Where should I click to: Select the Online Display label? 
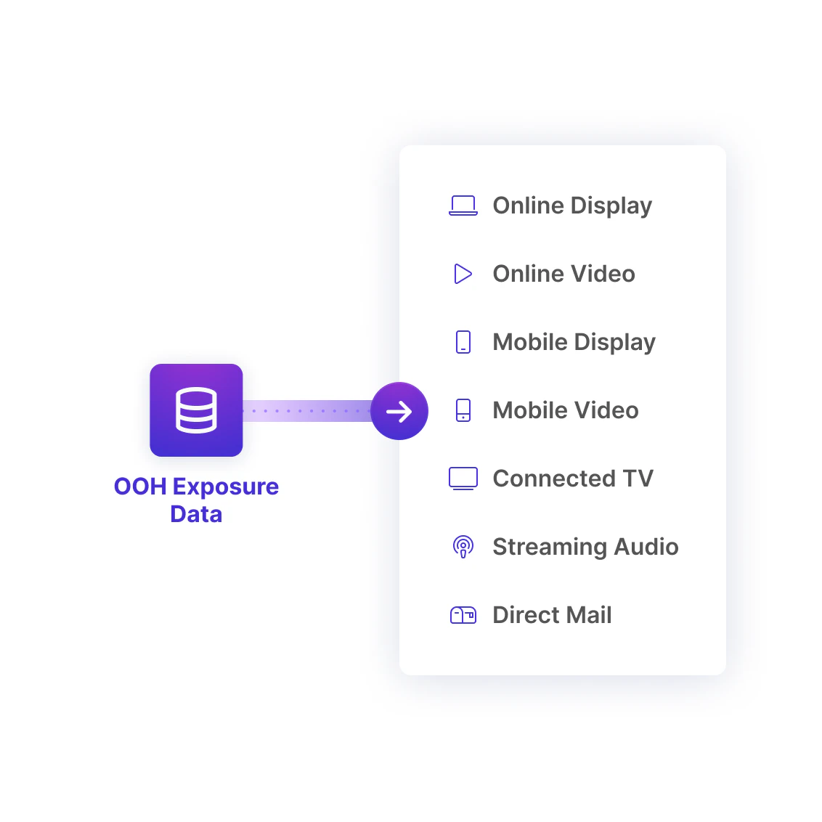572,206
